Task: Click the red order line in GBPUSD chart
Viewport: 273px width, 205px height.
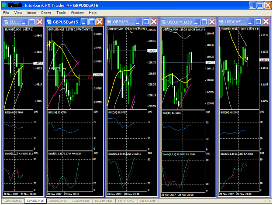Action: (x=69, y=79)
